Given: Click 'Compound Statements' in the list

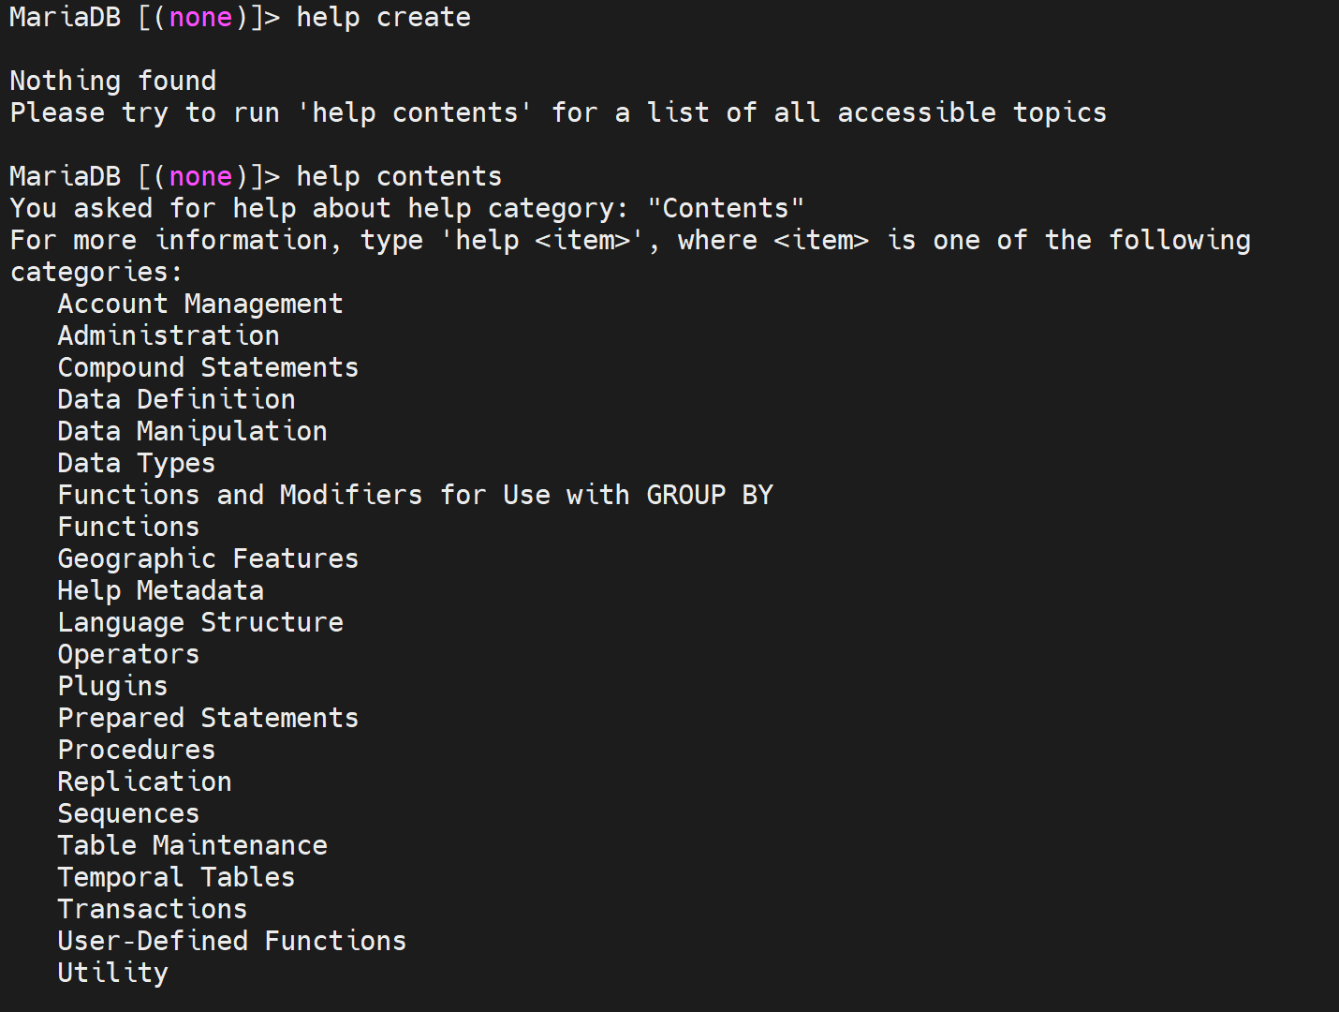Looking at the screenshot, I should (x=208, y=367).
